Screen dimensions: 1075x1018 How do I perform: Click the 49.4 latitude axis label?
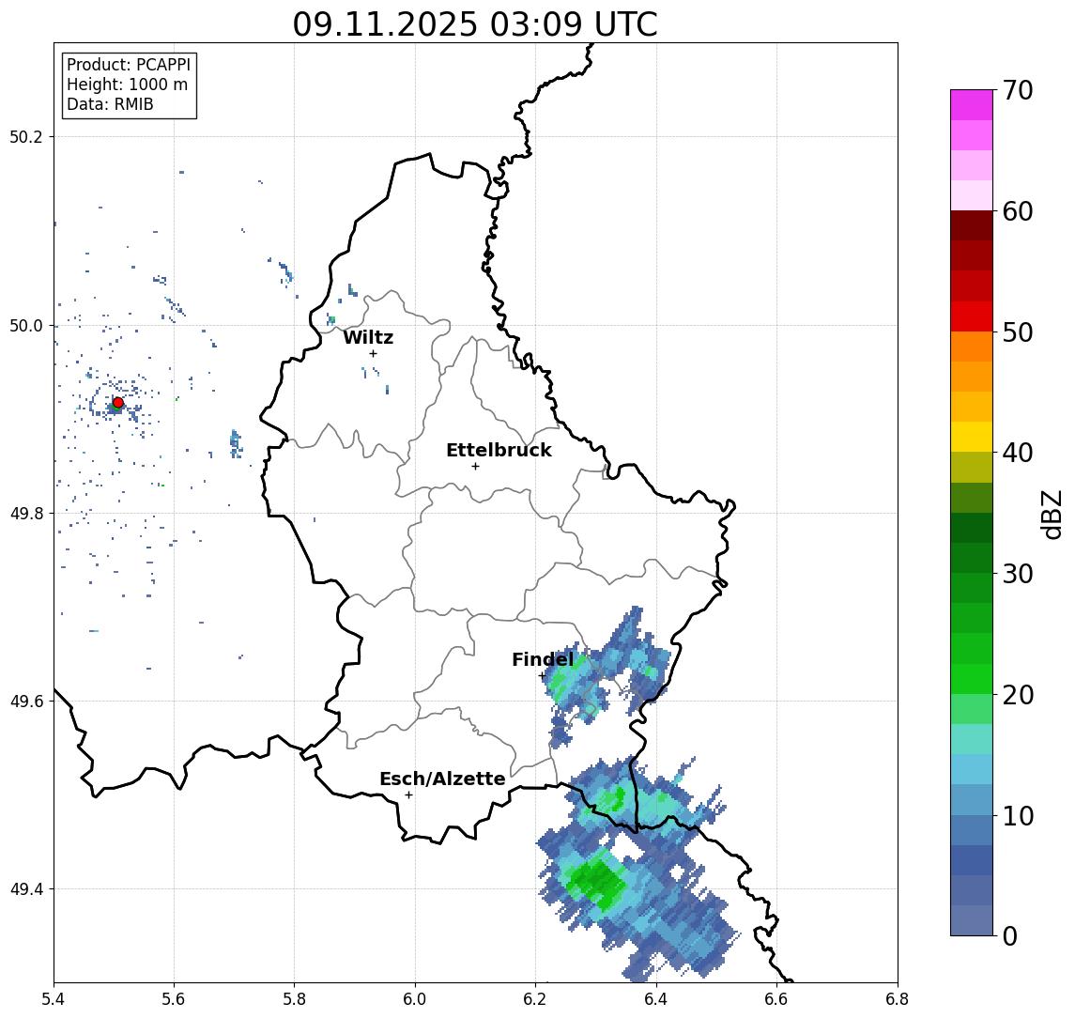coord(26,889)
